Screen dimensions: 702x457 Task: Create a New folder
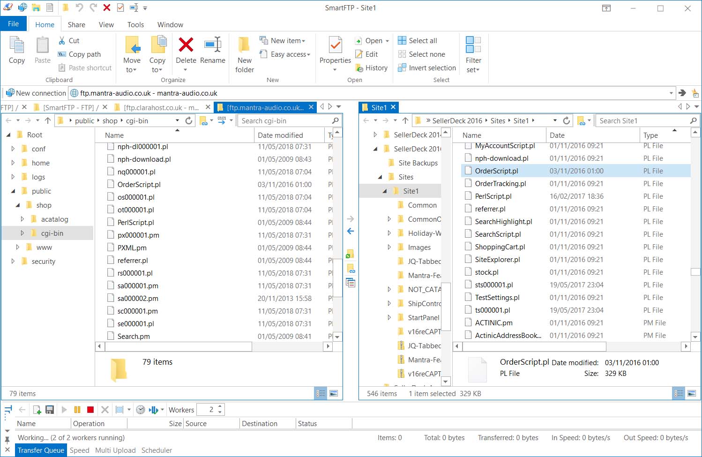[244, 55]
